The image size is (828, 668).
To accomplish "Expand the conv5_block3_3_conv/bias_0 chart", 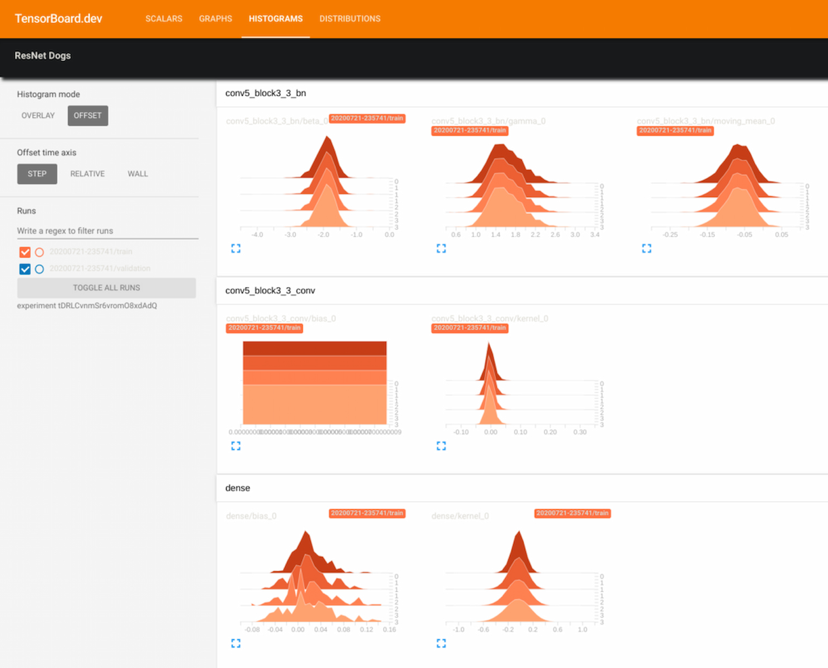I will pyautogui.click(x=236, y=445).
